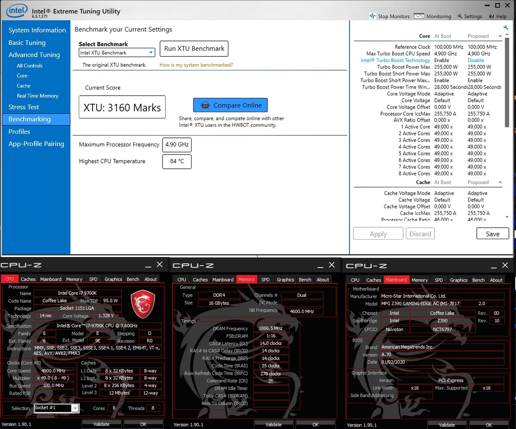
Task: Click the 1 Active Core proposed 49,000 x value
Action: tap(477, 127)
